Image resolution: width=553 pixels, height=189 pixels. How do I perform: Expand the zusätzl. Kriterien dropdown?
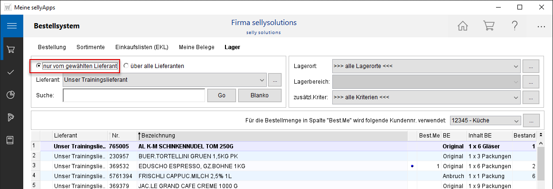point(516,98)
